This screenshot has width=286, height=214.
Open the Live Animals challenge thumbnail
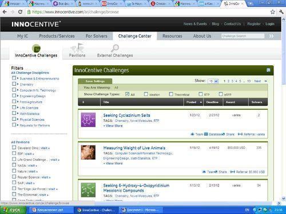pos(88,152)
